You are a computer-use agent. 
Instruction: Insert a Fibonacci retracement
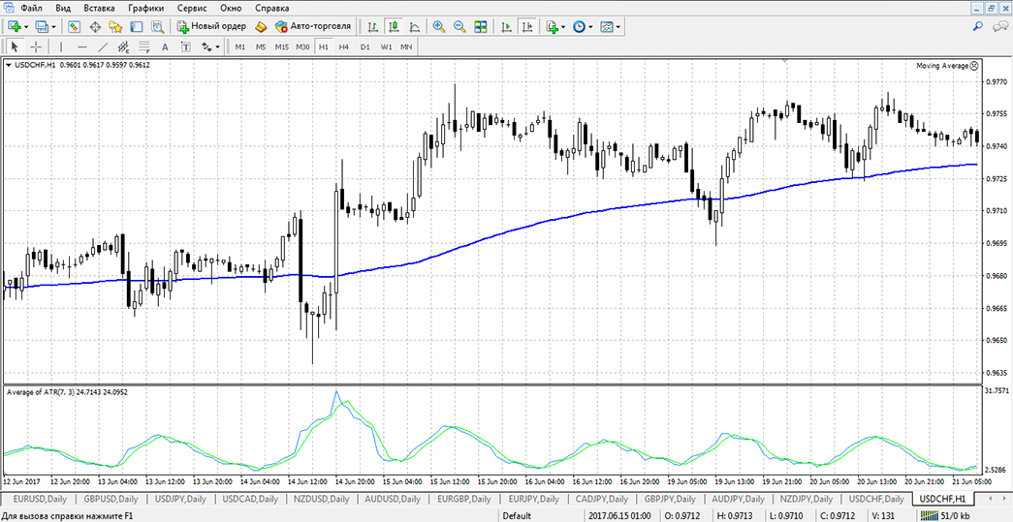click(144, 46)
